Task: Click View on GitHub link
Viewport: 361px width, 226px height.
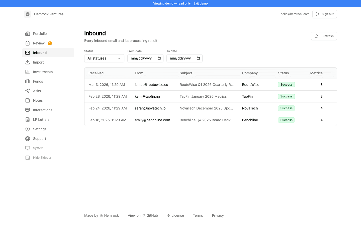Action: pyautogui.click(x=143, y=215)
